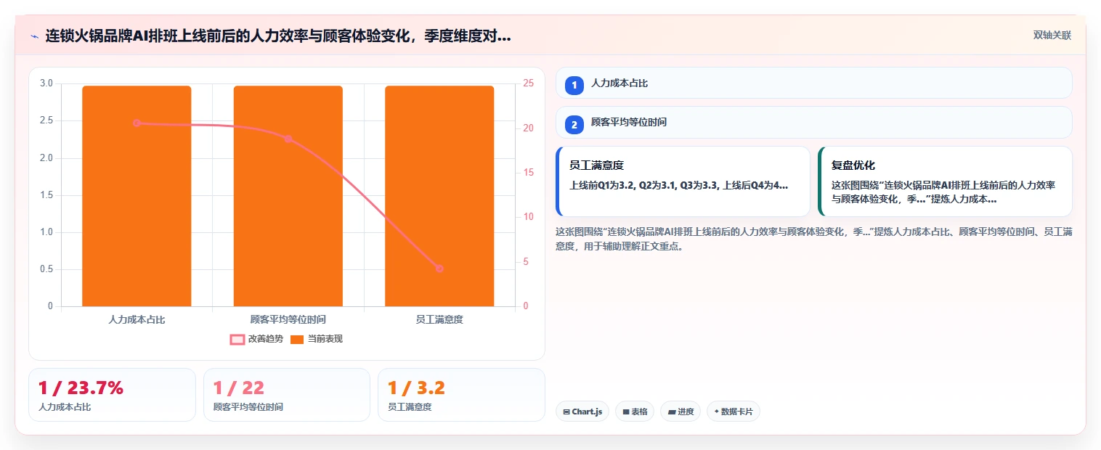Click the left axis value 1.5
The image size is (1101, 450).
(x=46, y=195)
